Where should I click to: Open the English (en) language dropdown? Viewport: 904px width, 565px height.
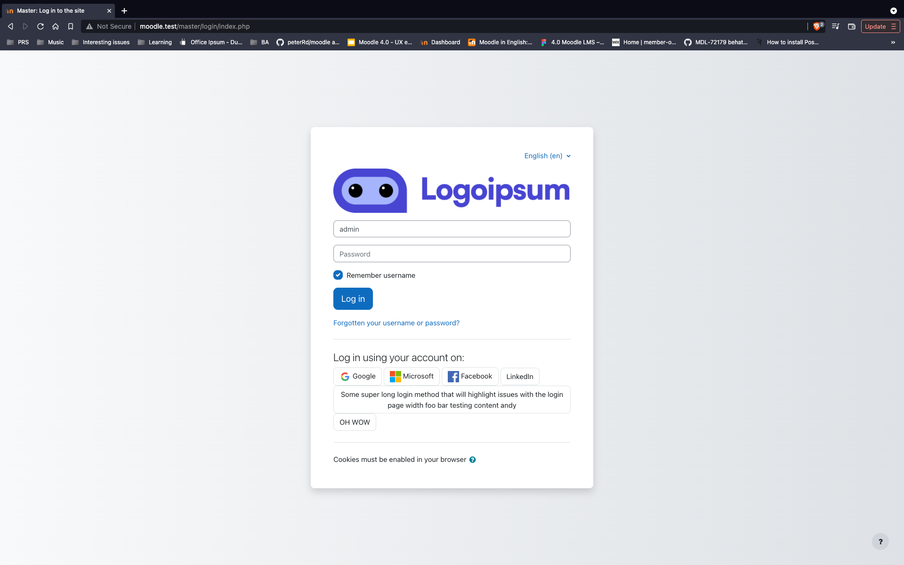pyautogui.click(x=548, y=156)
